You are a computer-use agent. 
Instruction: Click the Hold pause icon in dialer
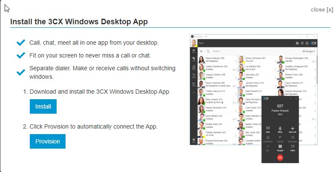[268, 129]
